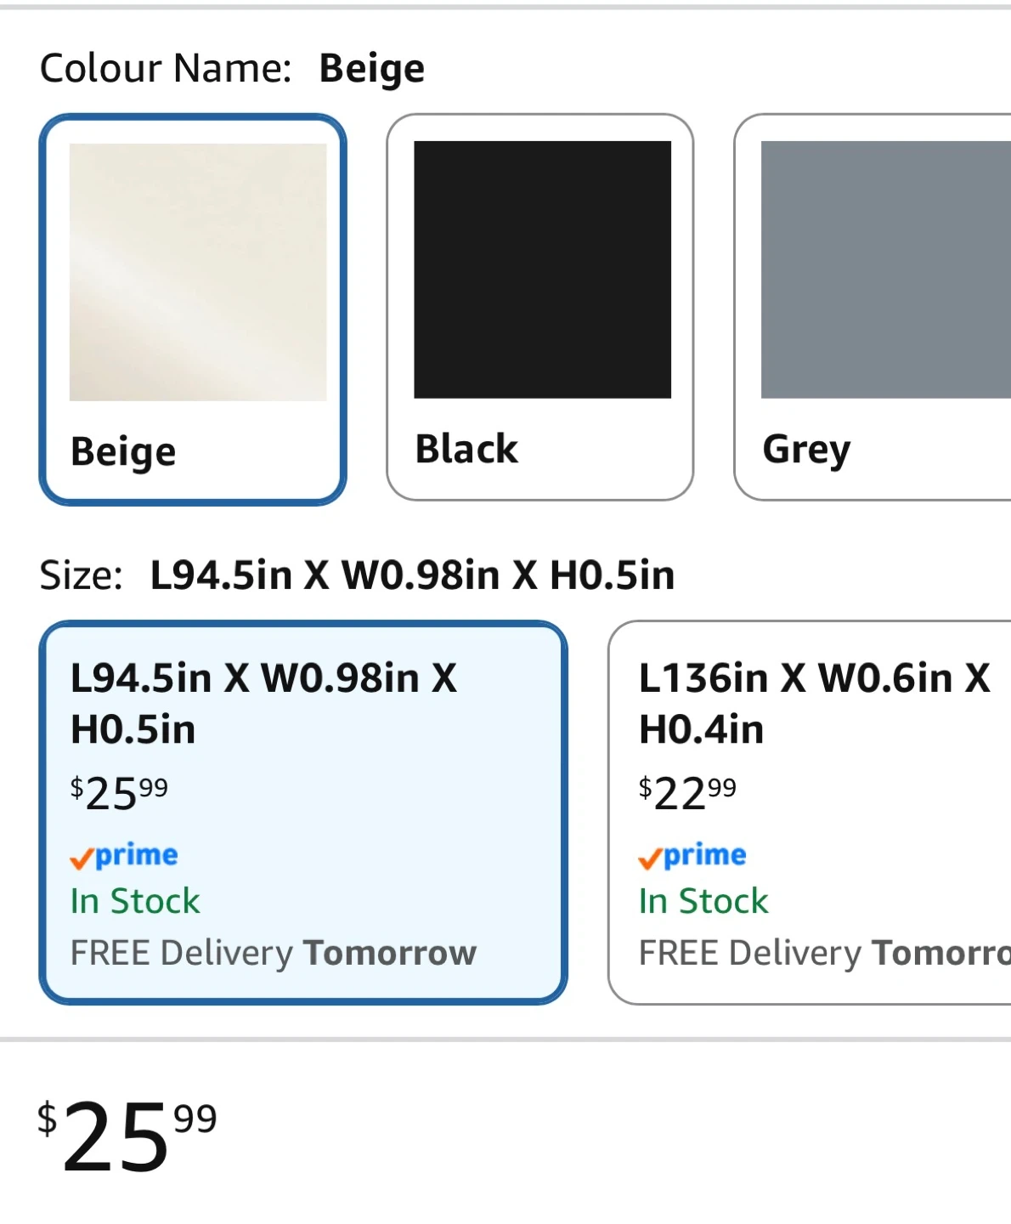Choose the Black colour swatch
Viewport: 1011px width, 1224px height.
pyautogui.click(x=542, y=270)
